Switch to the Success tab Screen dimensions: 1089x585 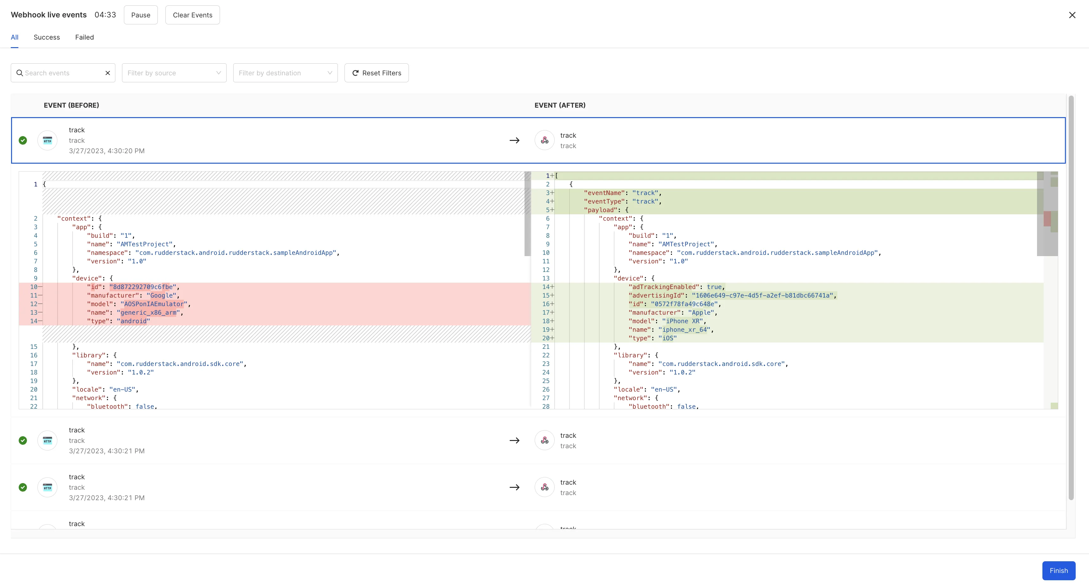(x=47, y=37)
